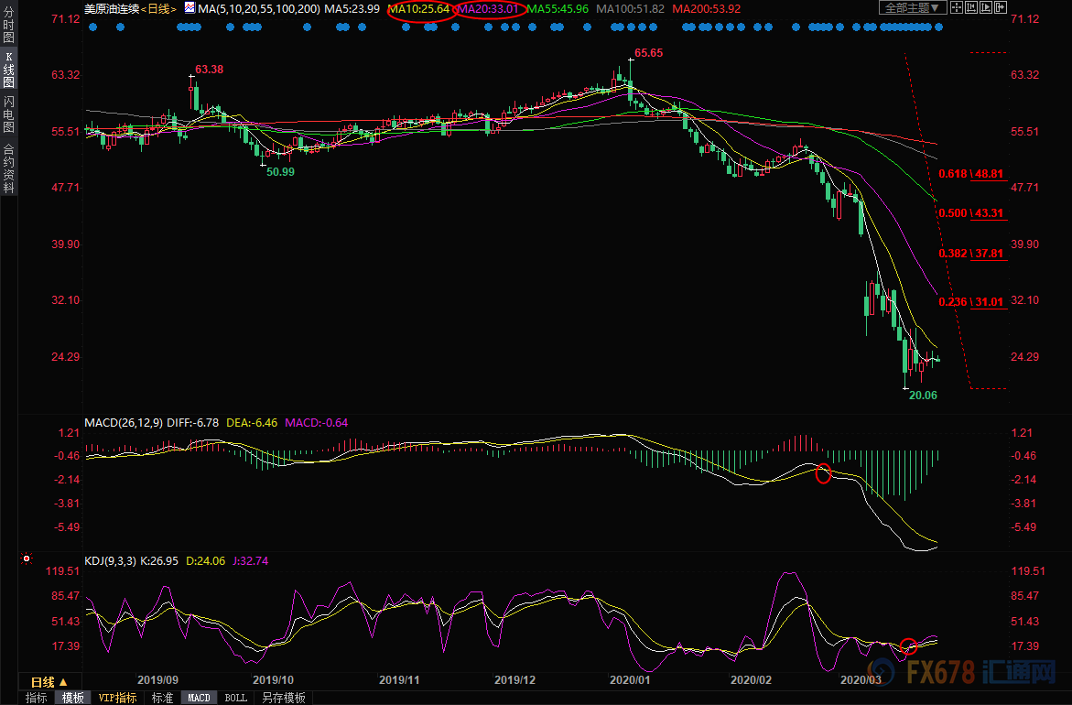Click the crosshair cursor icon
The width and height of the screenshot is (1072, 705).
955,8
